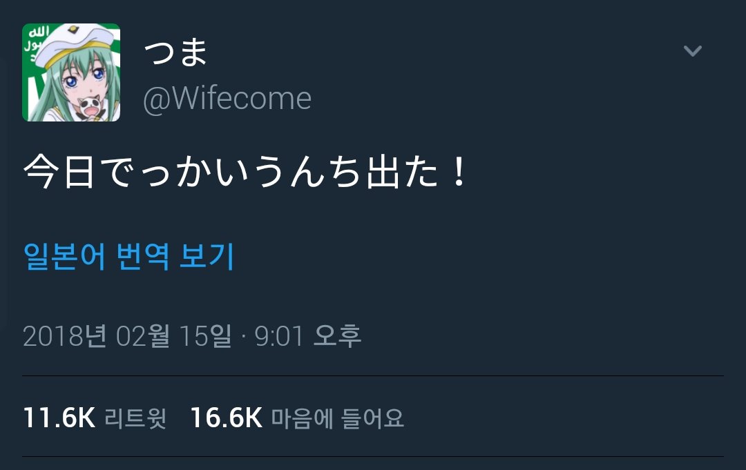View the 11.6K retweet count
This screenshot has height=470, width=746.
click(x=59, y=418)
